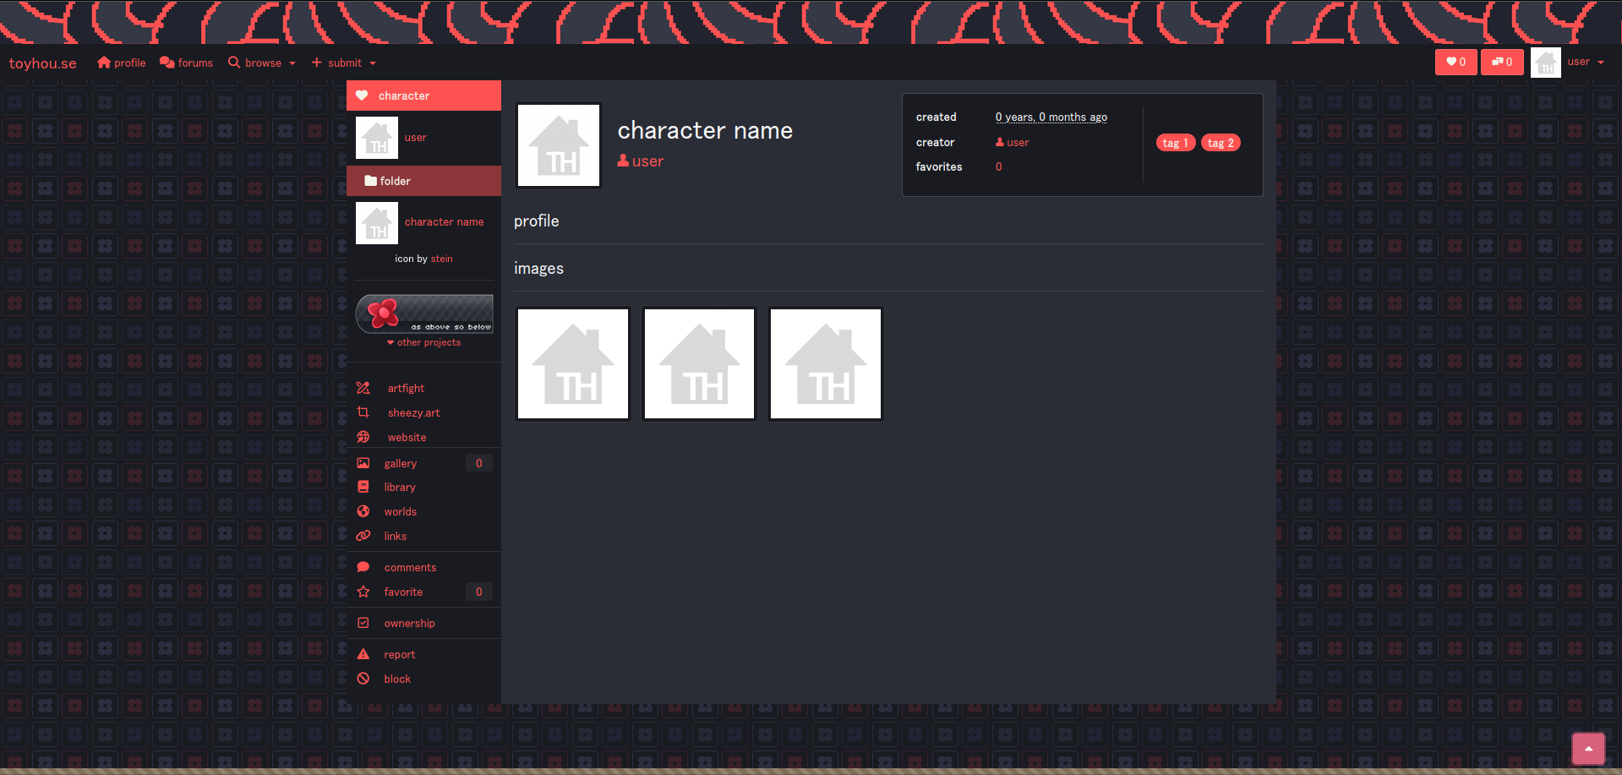Go to profile from the top navigation
The image size is (1622, 775).
coord(121,62)
